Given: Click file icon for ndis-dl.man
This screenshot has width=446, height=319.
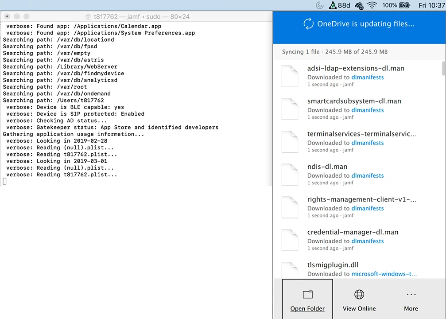Looking at the screenshot, I should 290,174.
